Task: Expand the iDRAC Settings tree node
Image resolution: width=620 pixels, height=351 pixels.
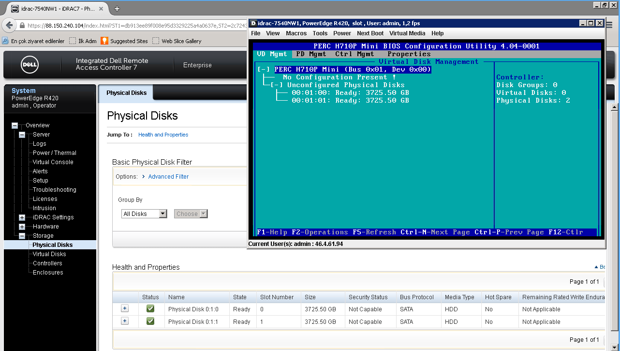Action: (x=22, y=217)
